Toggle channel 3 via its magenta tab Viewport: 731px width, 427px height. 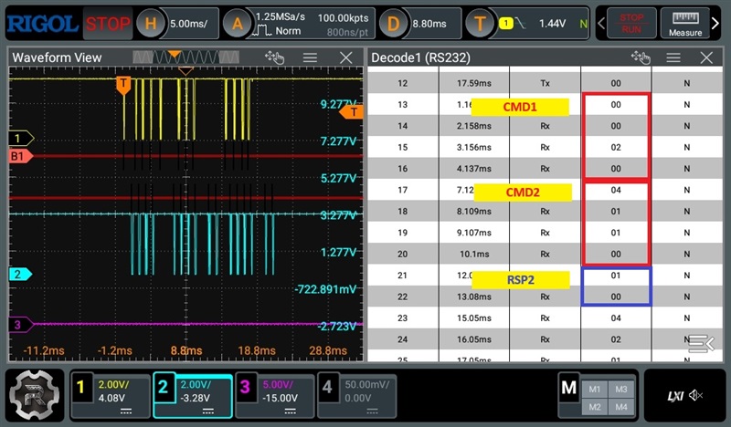coord(245,387)
